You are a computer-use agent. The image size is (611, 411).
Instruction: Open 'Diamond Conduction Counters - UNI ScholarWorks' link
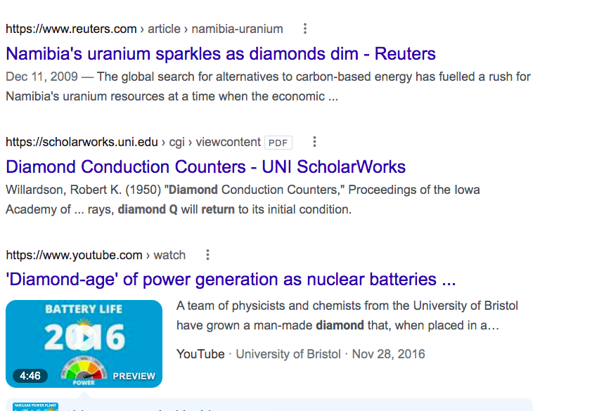click(206, 167)
